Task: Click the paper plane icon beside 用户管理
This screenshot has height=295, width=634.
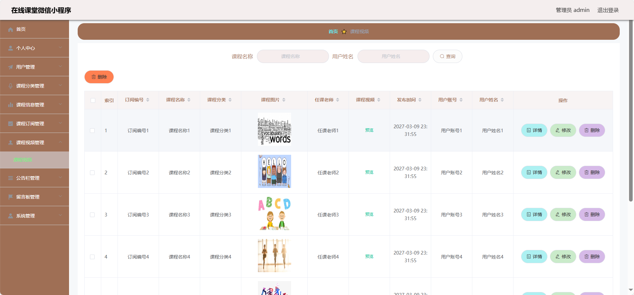Action: (11, 67)
